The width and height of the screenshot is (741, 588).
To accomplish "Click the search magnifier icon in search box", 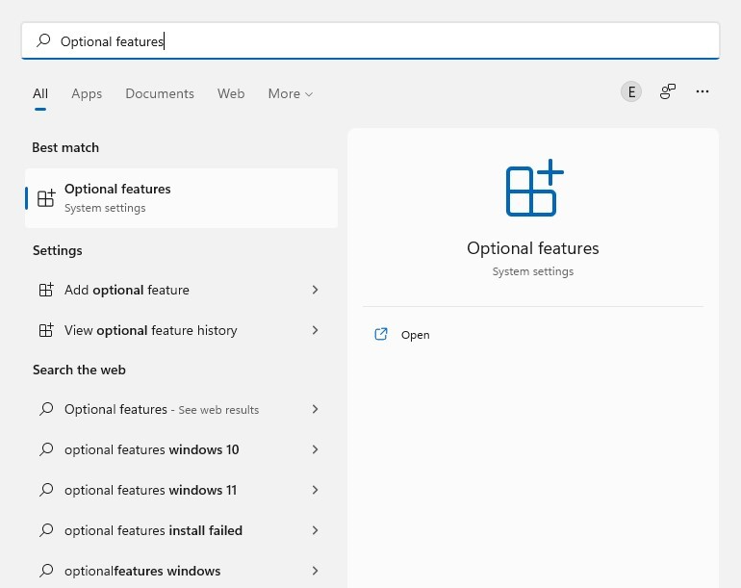I will (43, 41).
